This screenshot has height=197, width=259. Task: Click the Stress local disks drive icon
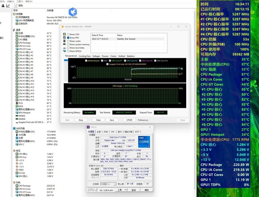[x=64, y=48]
